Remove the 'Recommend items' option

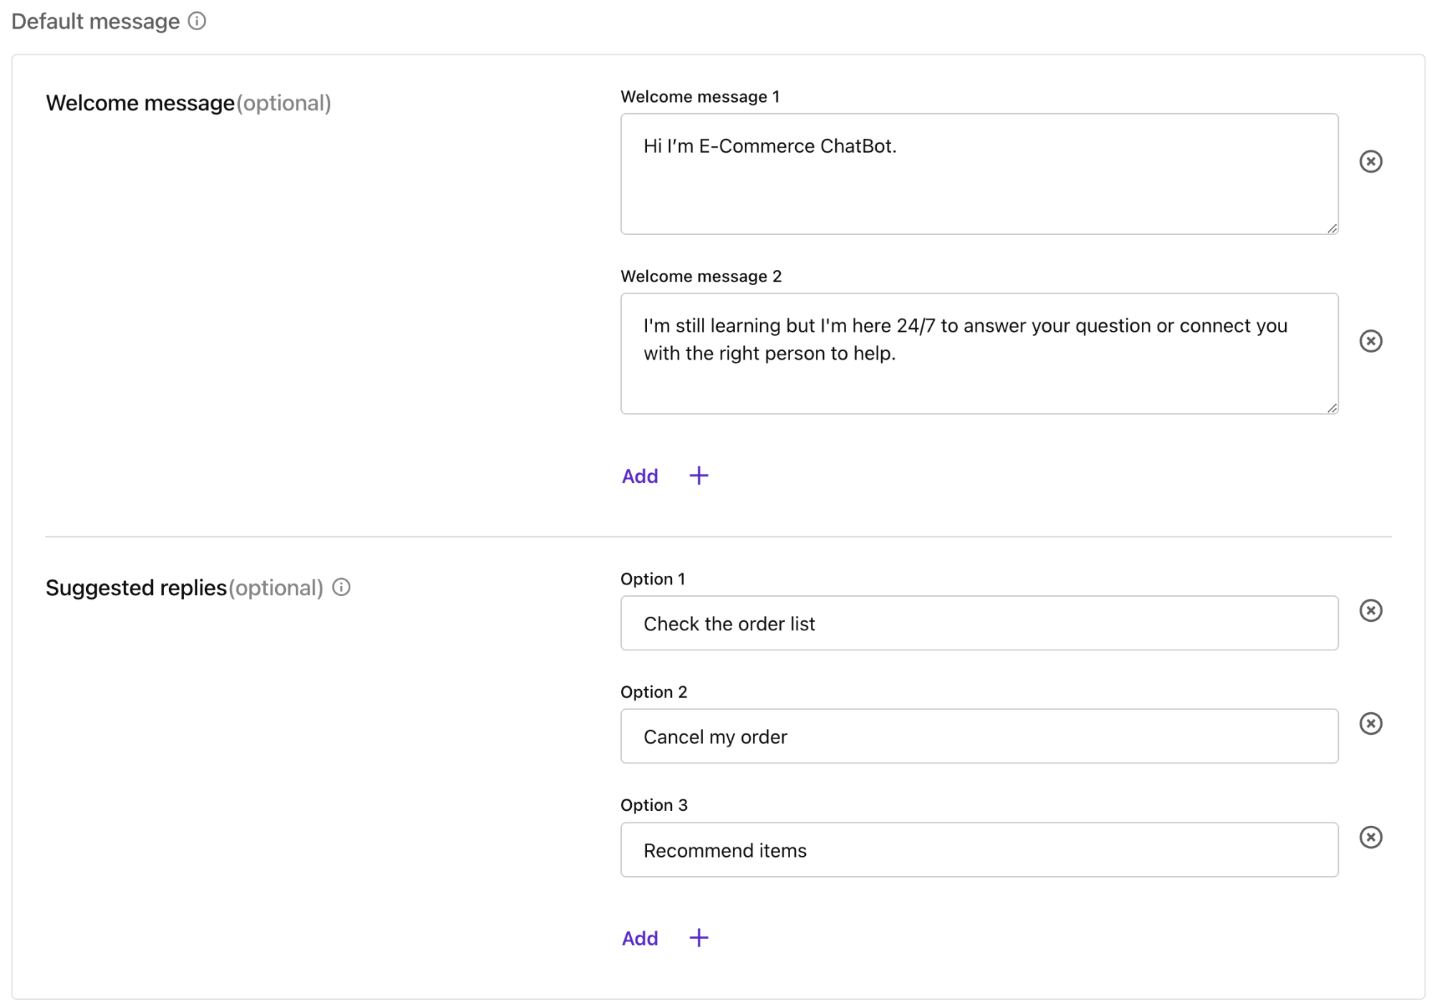(x=1370, y=837)
